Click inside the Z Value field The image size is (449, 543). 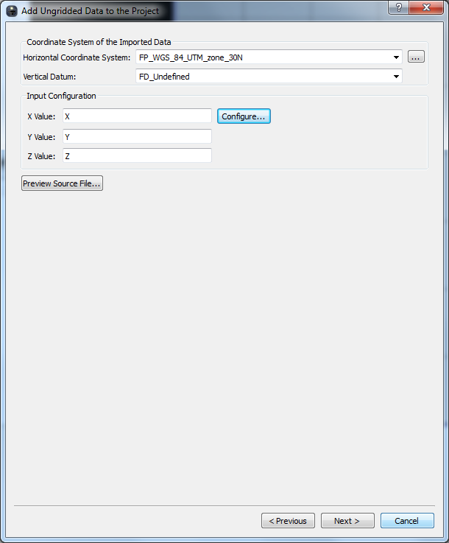[137, 156]
